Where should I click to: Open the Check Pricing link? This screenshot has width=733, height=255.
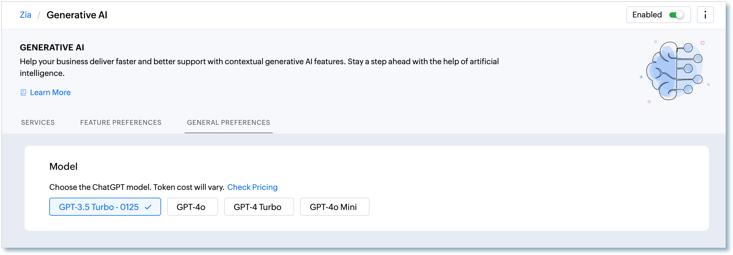(x=252, y=187)
